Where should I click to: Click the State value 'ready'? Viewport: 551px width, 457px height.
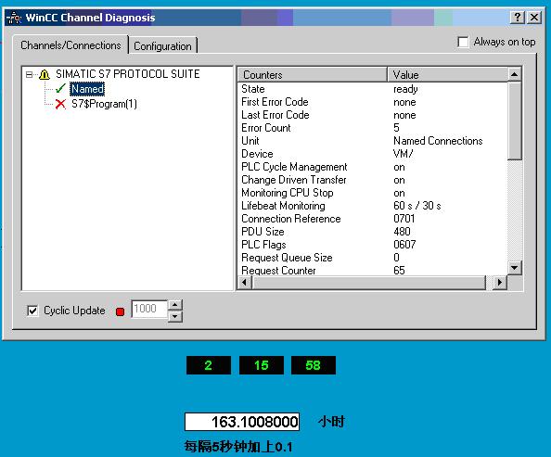click(x=405, y=89)
